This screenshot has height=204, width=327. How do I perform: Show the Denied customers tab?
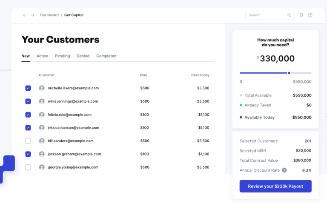[x=83, y=56]
